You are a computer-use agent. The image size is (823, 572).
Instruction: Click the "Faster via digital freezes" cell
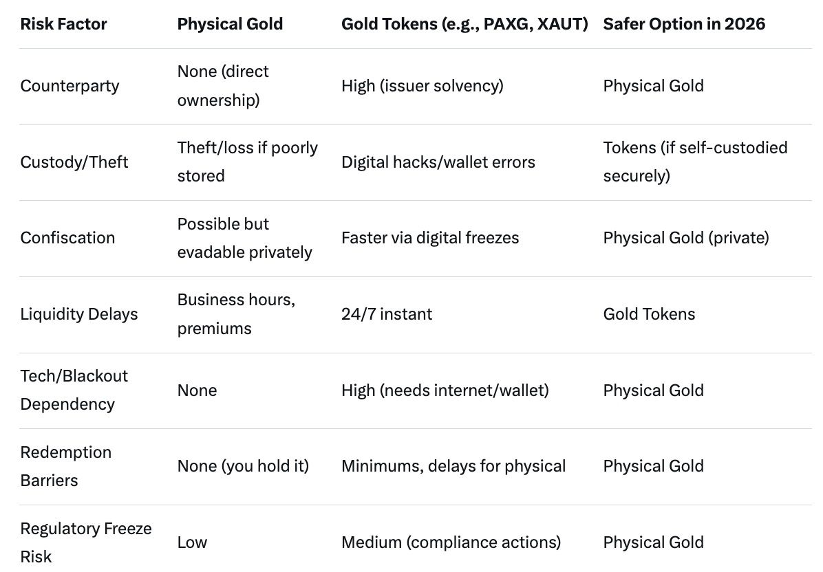(430, 238)
